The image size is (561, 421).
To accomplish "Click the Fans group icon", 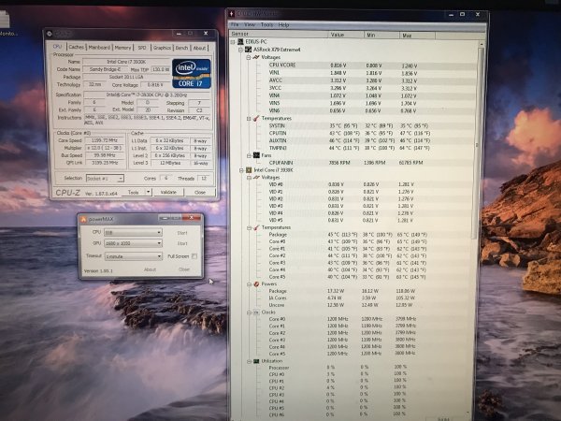I will pyautogui.click(x=256, y=155).
